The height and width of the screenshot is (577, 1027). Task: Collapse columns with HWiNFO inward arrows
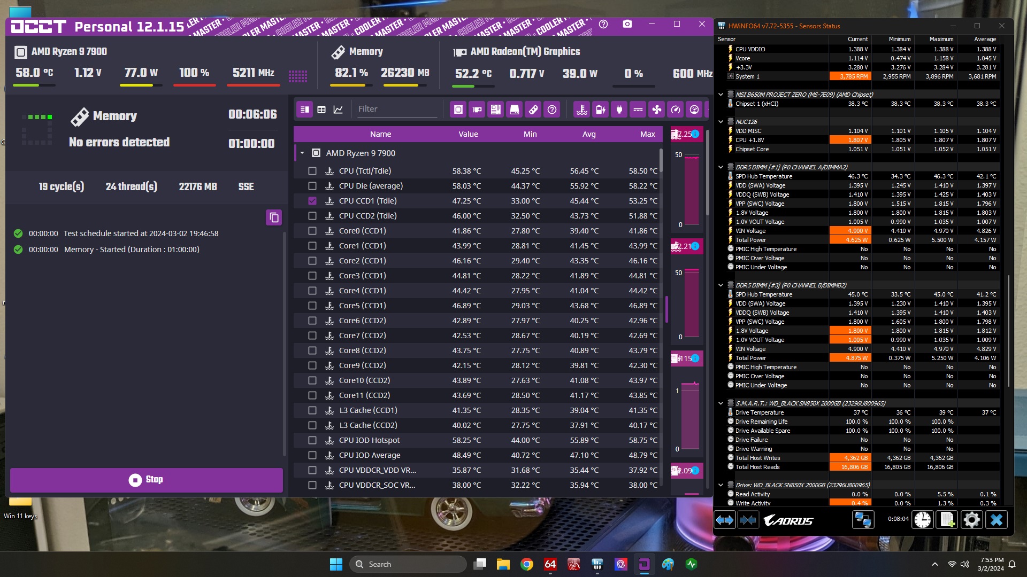pos(748,520)
